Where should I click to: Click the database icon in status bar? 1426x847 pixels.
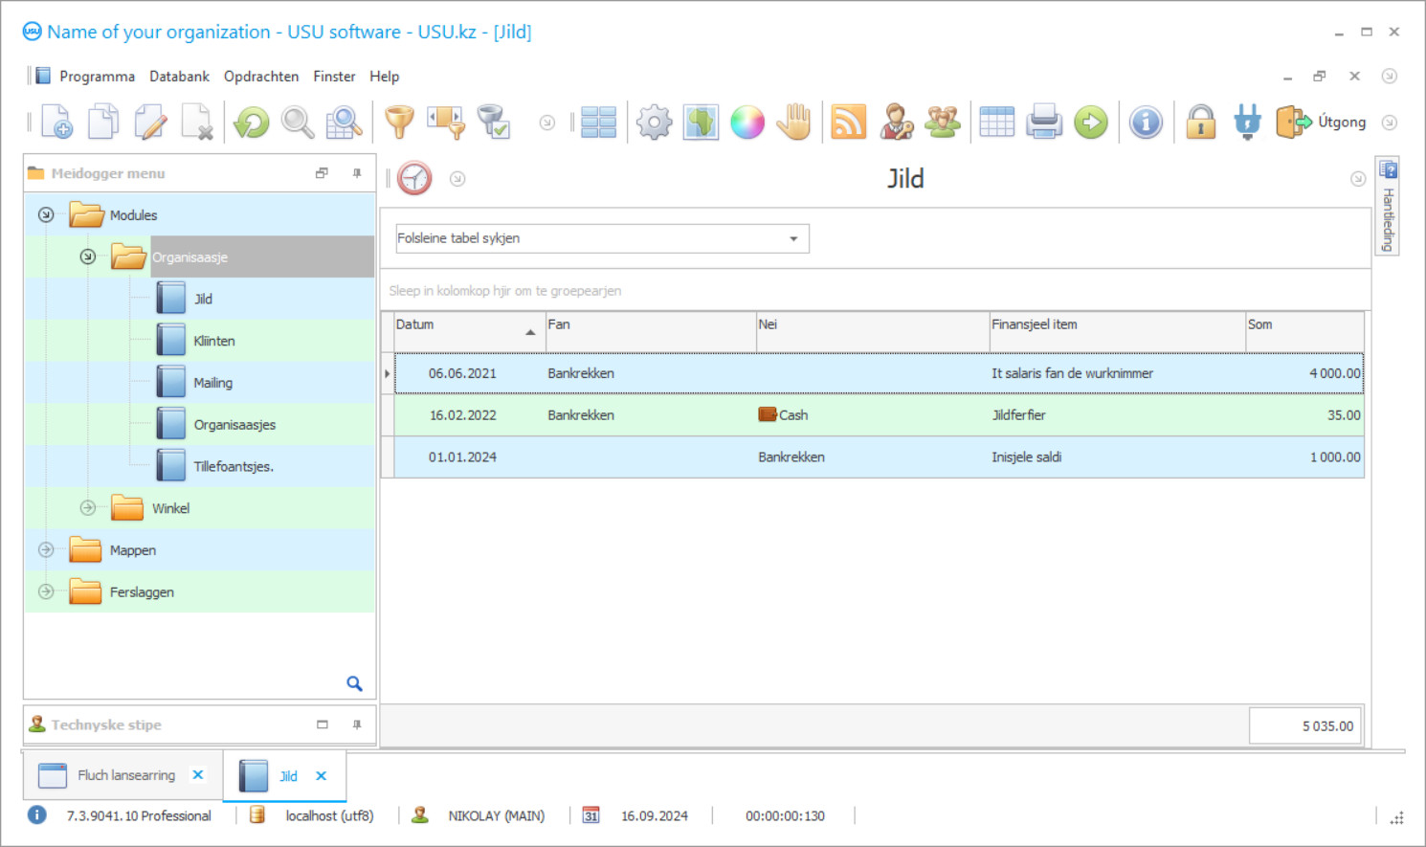pos(257,815)
